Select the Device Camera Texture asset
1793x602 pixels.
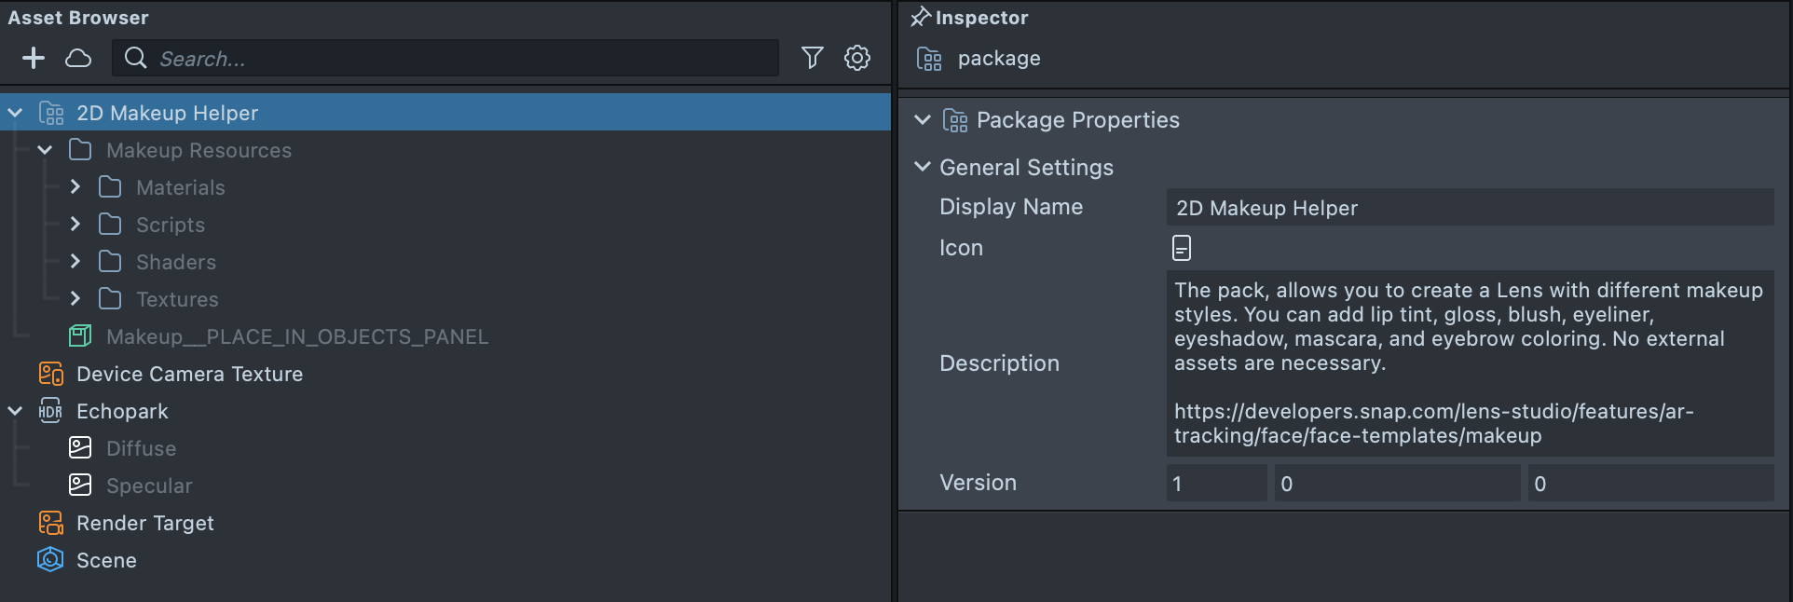click(x=189, y=374)
